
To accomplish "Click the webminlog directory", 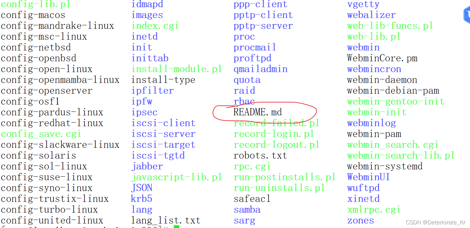I will [x=371, y=123].
